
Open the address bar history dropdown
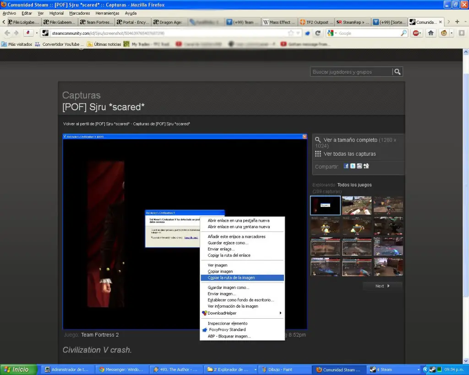pyautogui.click(x=298, y=33)
